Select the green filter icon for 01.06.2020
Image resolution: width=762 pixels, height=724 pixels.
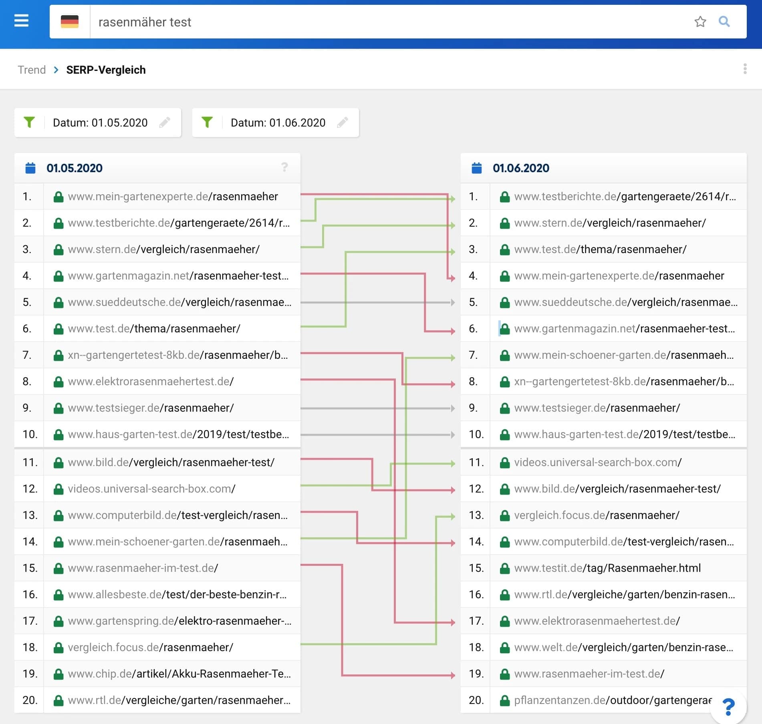207,123
